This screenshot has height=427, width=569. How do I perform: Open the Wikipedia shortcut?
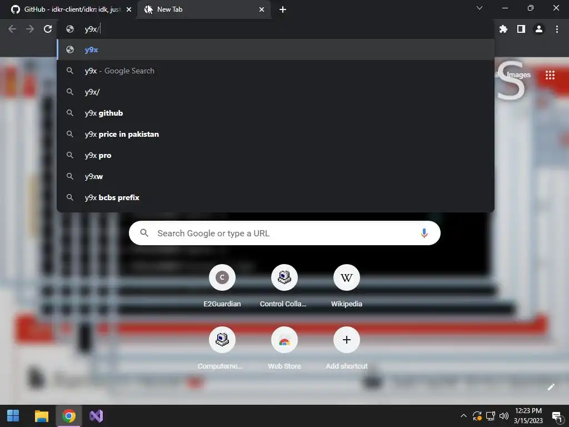(347, 286)
